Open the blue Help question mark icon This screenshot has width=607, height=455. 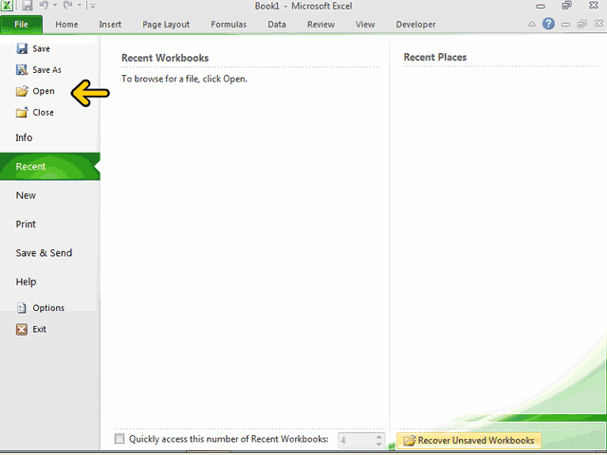[548, 24]
